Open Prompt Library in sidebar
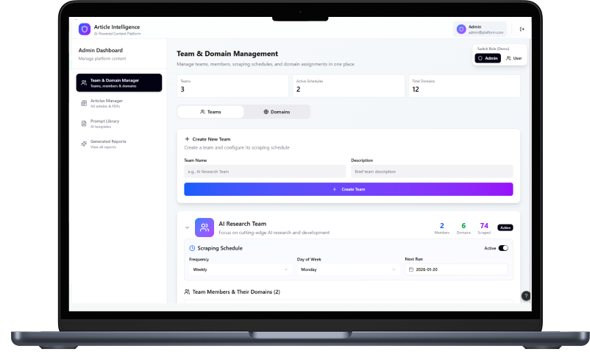Viewport: 590px width, 357px height. click(119, 124)
